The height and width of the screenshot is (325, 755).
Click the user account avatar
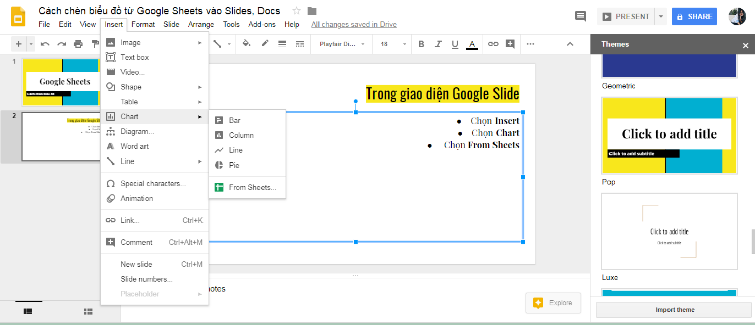point(737,16)
